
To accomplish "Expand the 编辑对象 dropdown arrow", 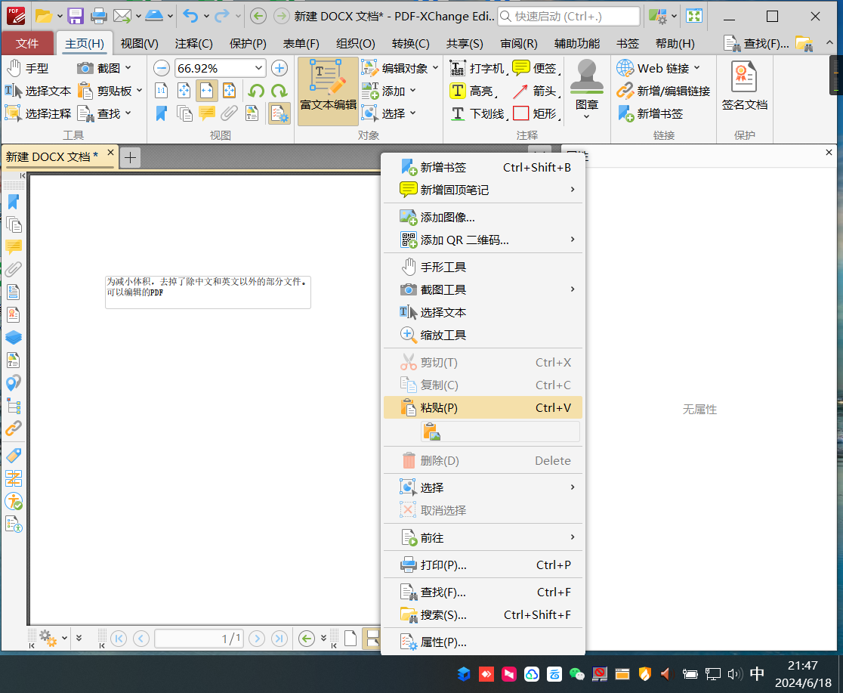I will pos(436,68).
